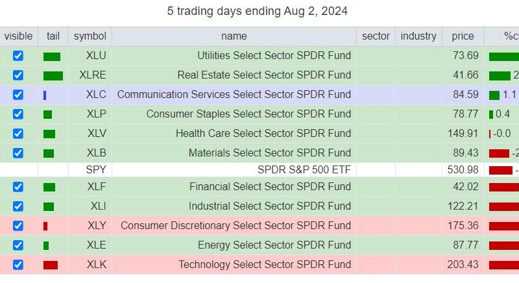Click the price column header

(463, 36)
